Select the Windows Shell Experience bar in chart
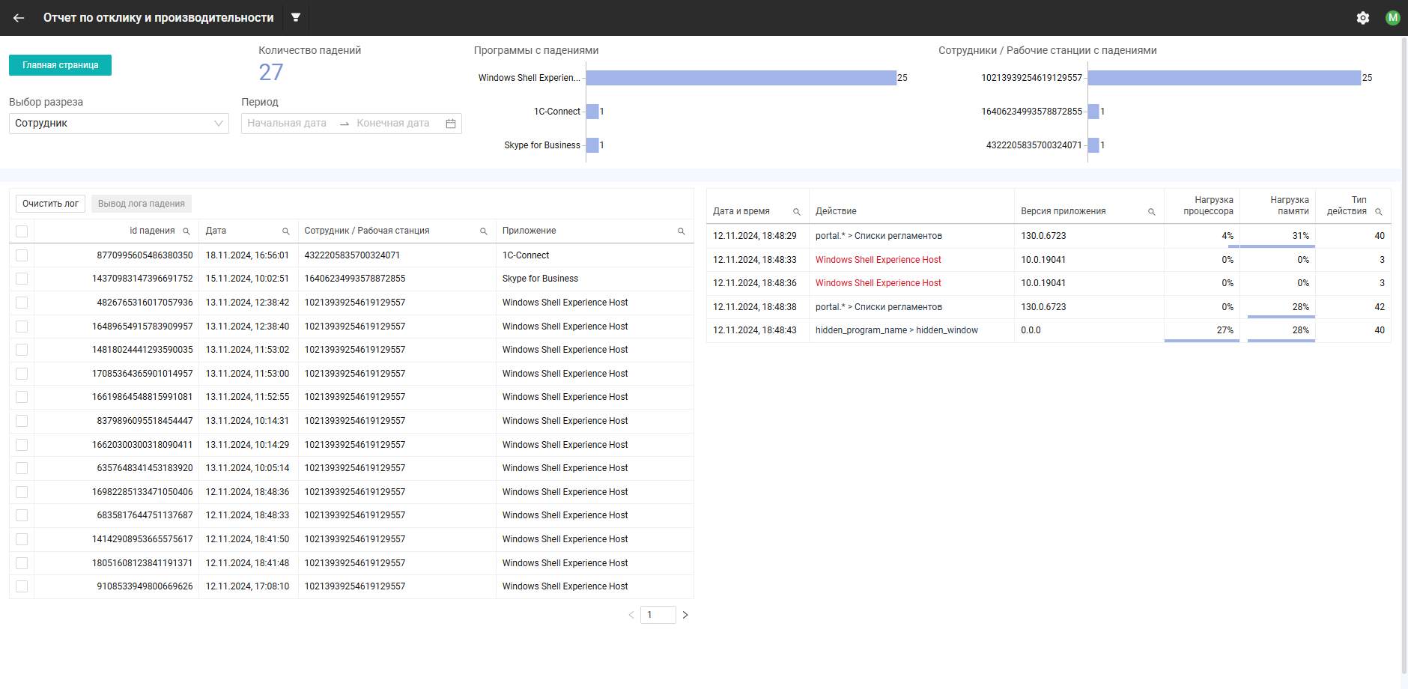 (x=741, y=78)
